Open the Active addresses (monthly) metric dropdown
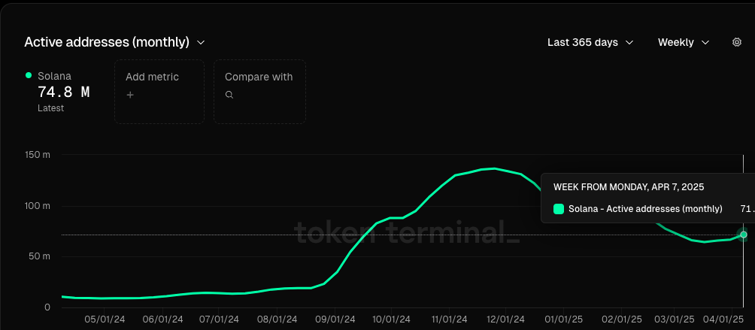755x330 pixels. pyautogui.click(x=114, y=42)
